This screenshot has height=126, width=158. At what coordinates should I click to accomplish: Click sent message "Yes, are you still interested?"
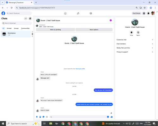click(103, 90)
